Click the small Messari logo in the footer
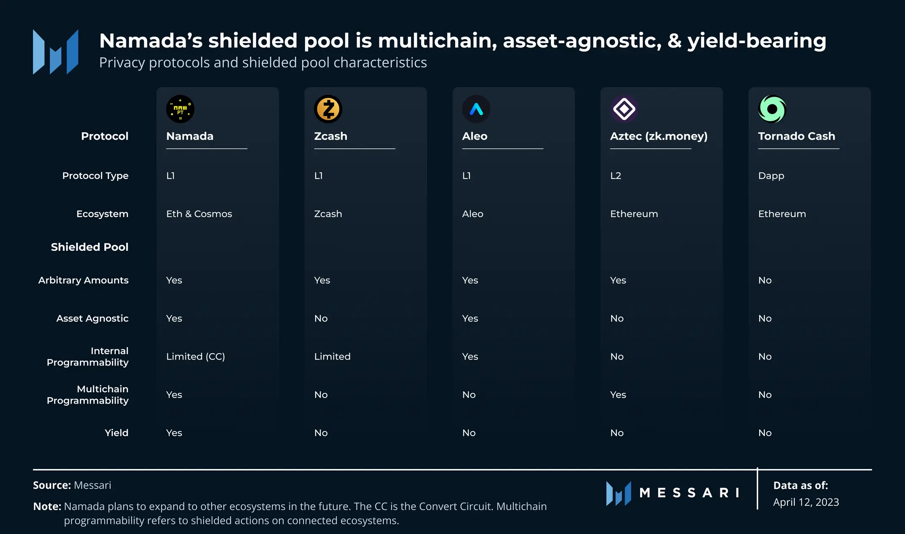 click(619, 493)
